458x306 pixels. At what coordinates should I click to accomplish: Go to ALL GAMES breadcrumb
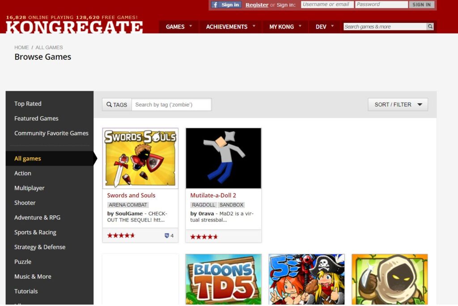49,47
